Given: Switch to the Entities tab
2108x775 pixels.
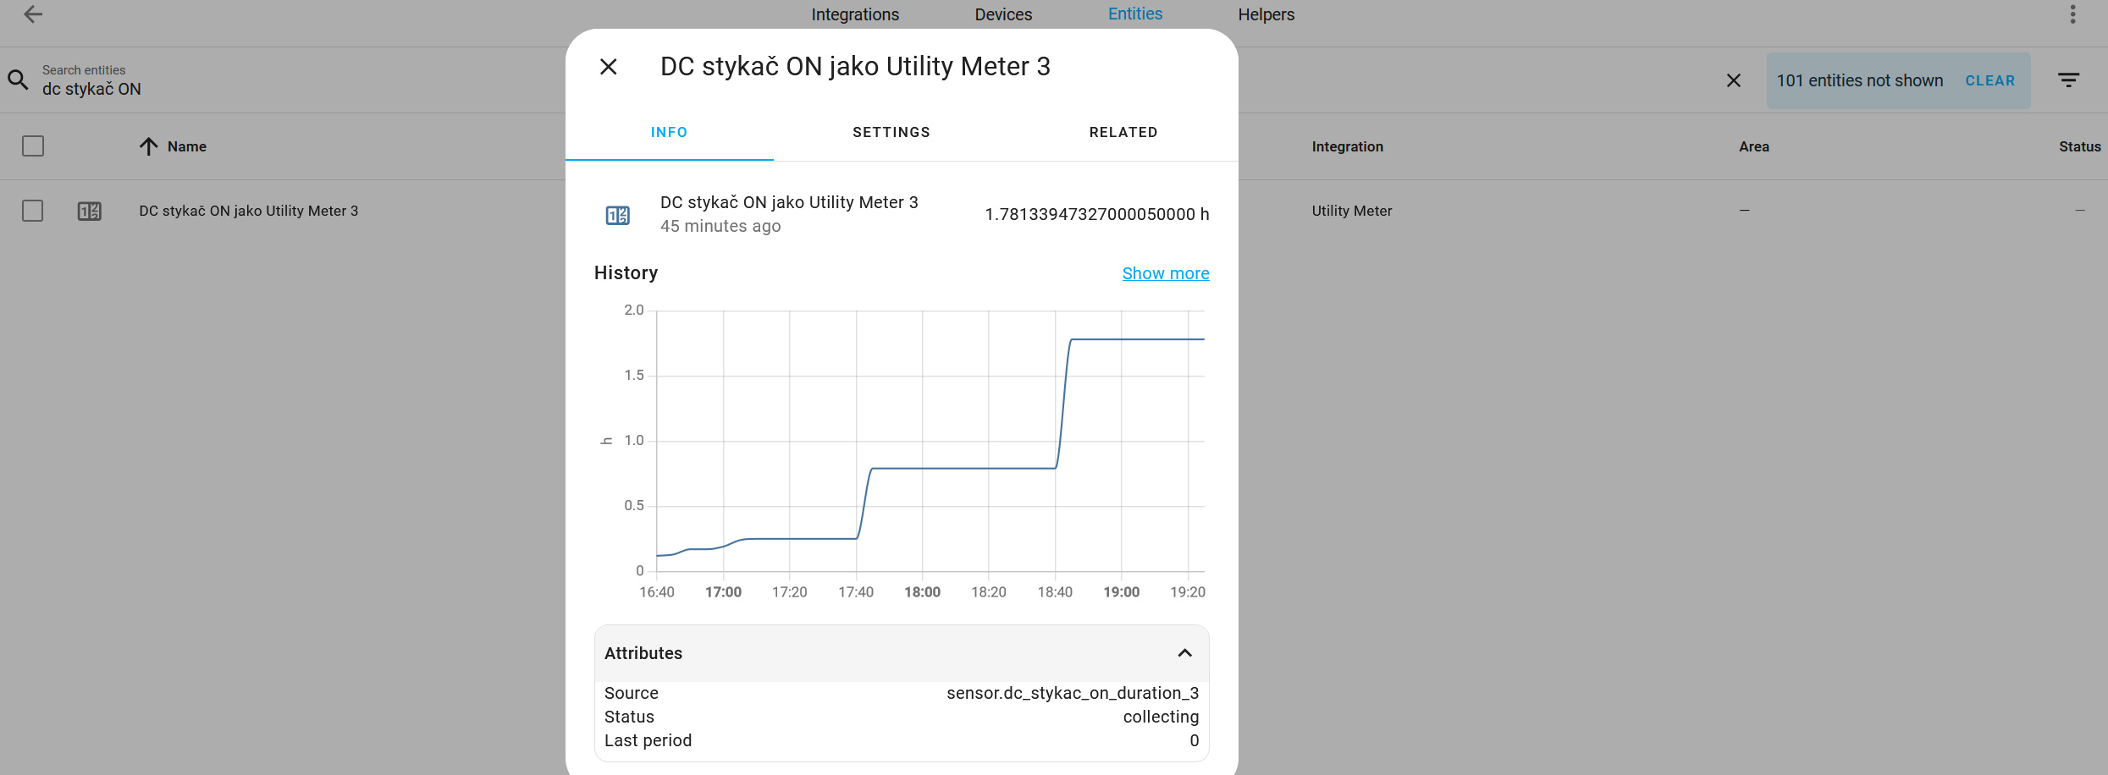Looking at the screenshot, I should [1135, 14].
